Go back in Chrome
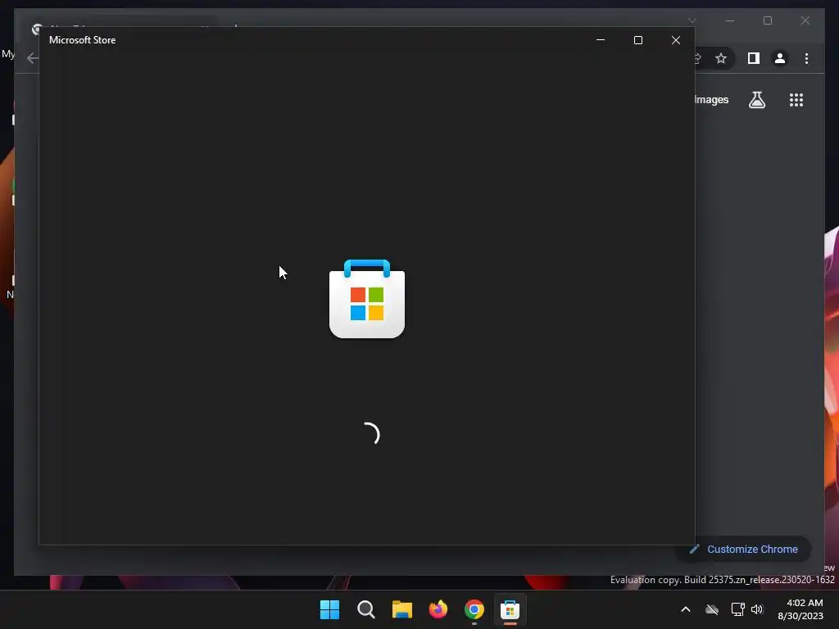839x629 pixels. 32,58
